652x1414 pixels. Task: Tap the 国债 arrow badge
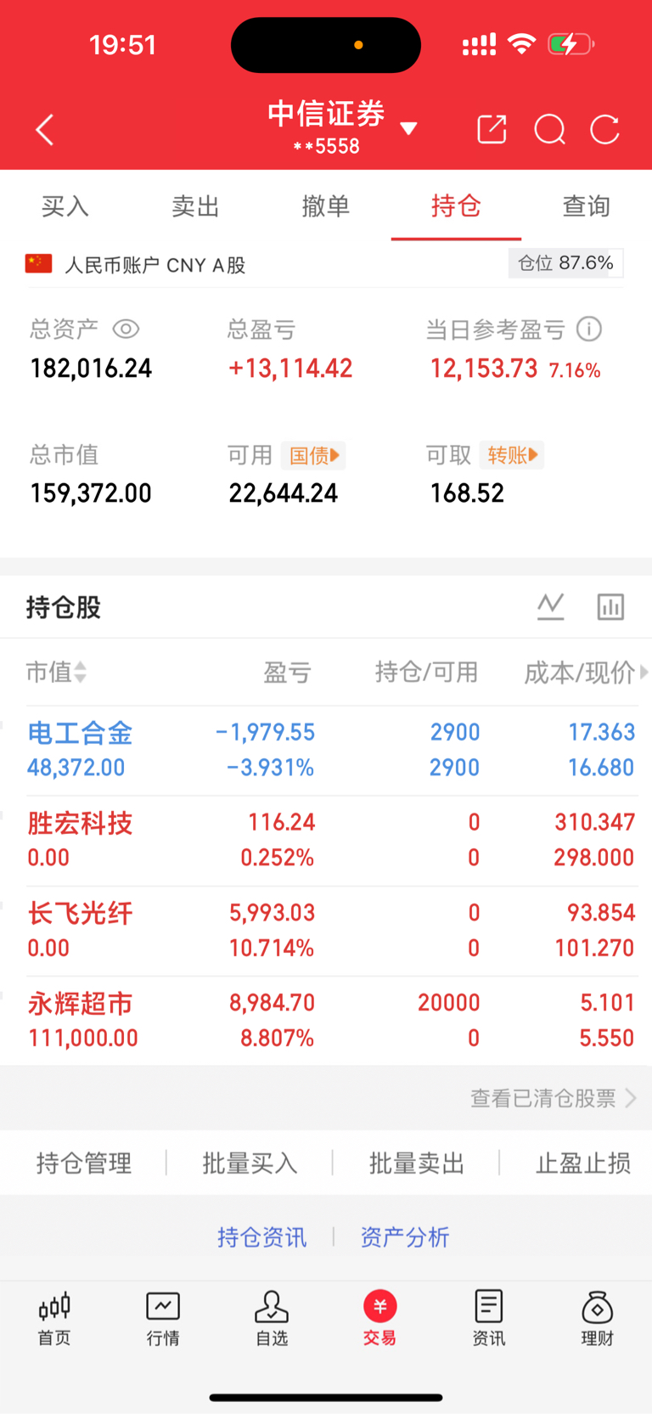312,455
